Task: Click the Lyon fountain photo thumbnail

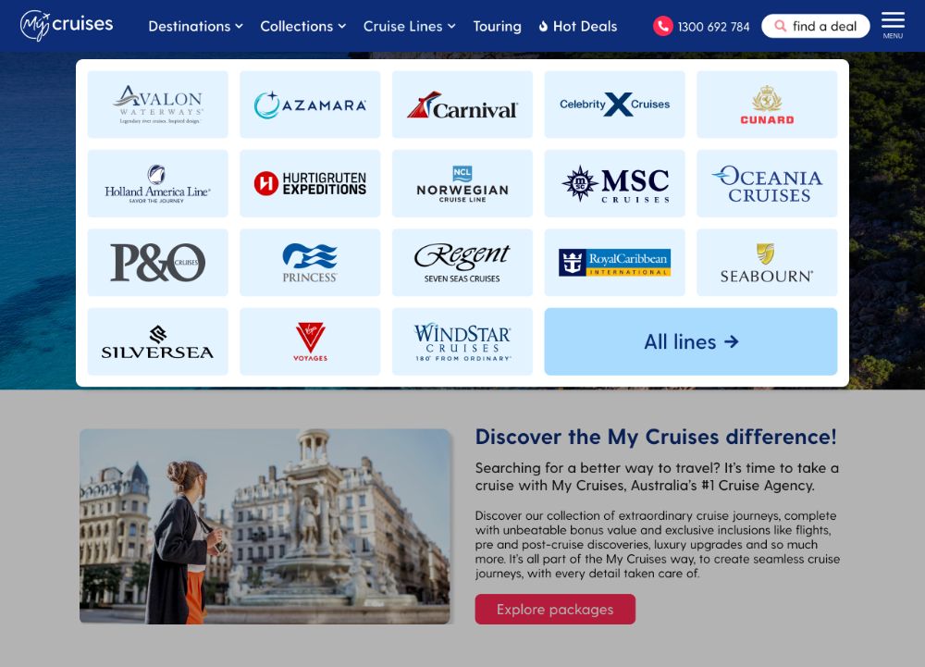Action: click(x=265, y=526)
